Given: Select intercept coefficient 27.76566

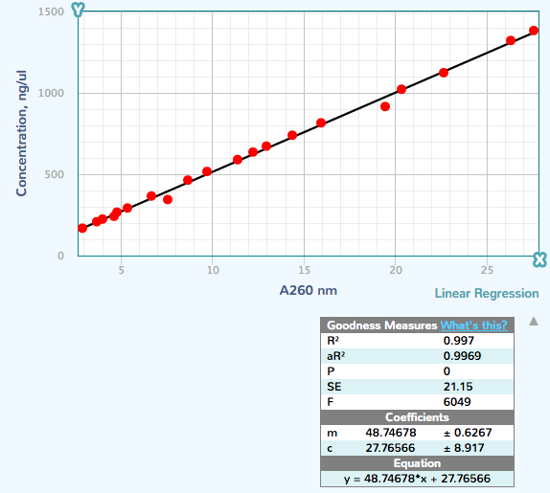Looking at the screenshot, I should [x=390, y=448].
